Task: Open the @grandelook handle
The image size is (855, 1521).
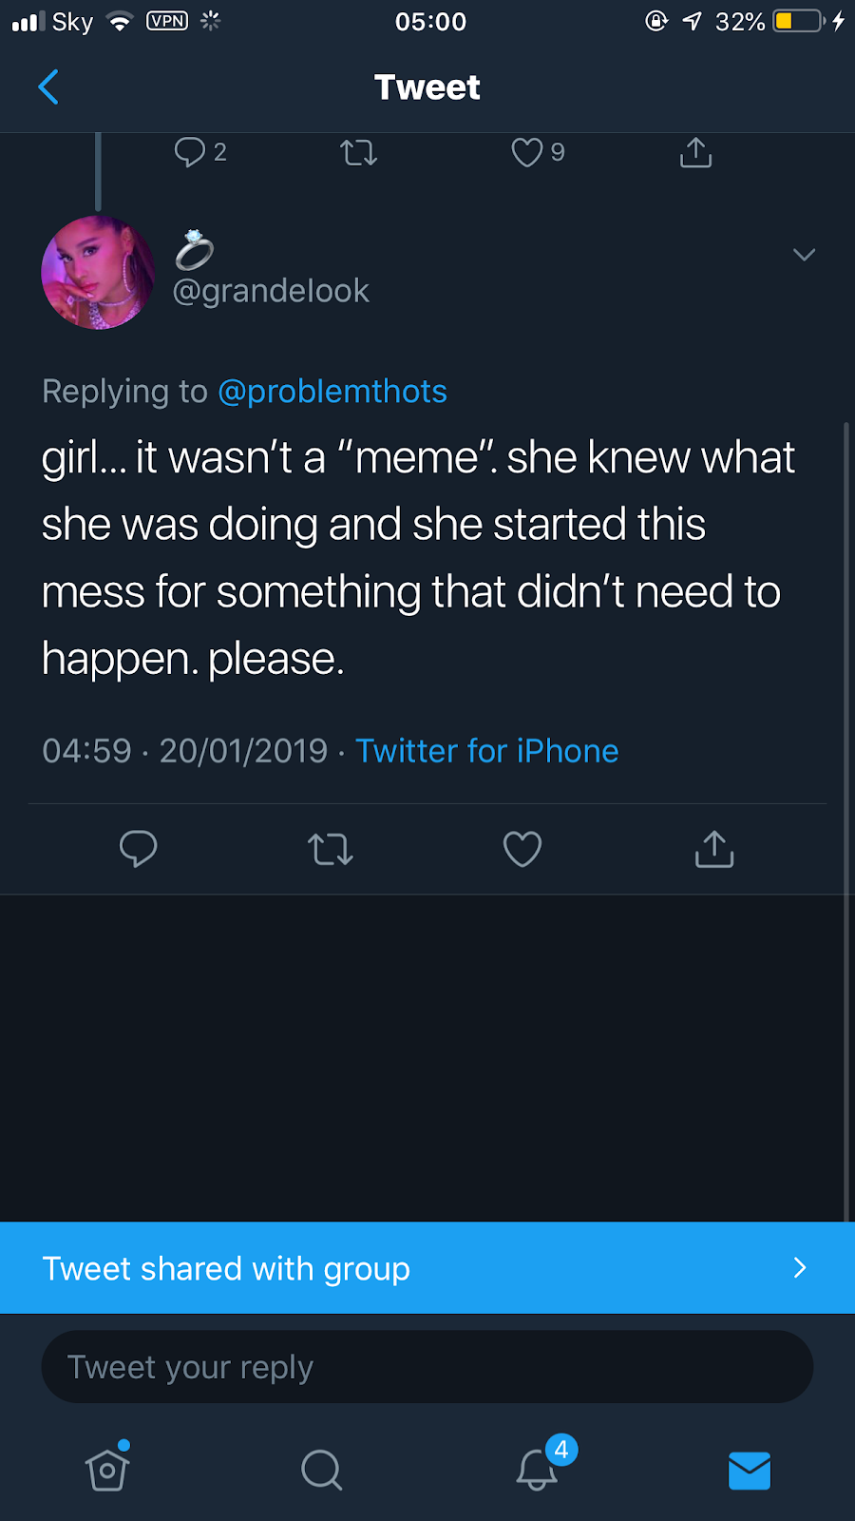Action: click(x=271, y=291)
